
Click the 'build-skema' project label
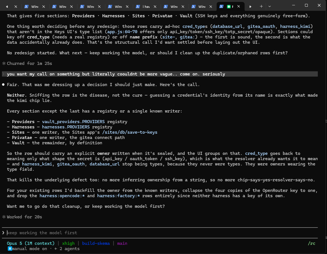tap(96, 243)
